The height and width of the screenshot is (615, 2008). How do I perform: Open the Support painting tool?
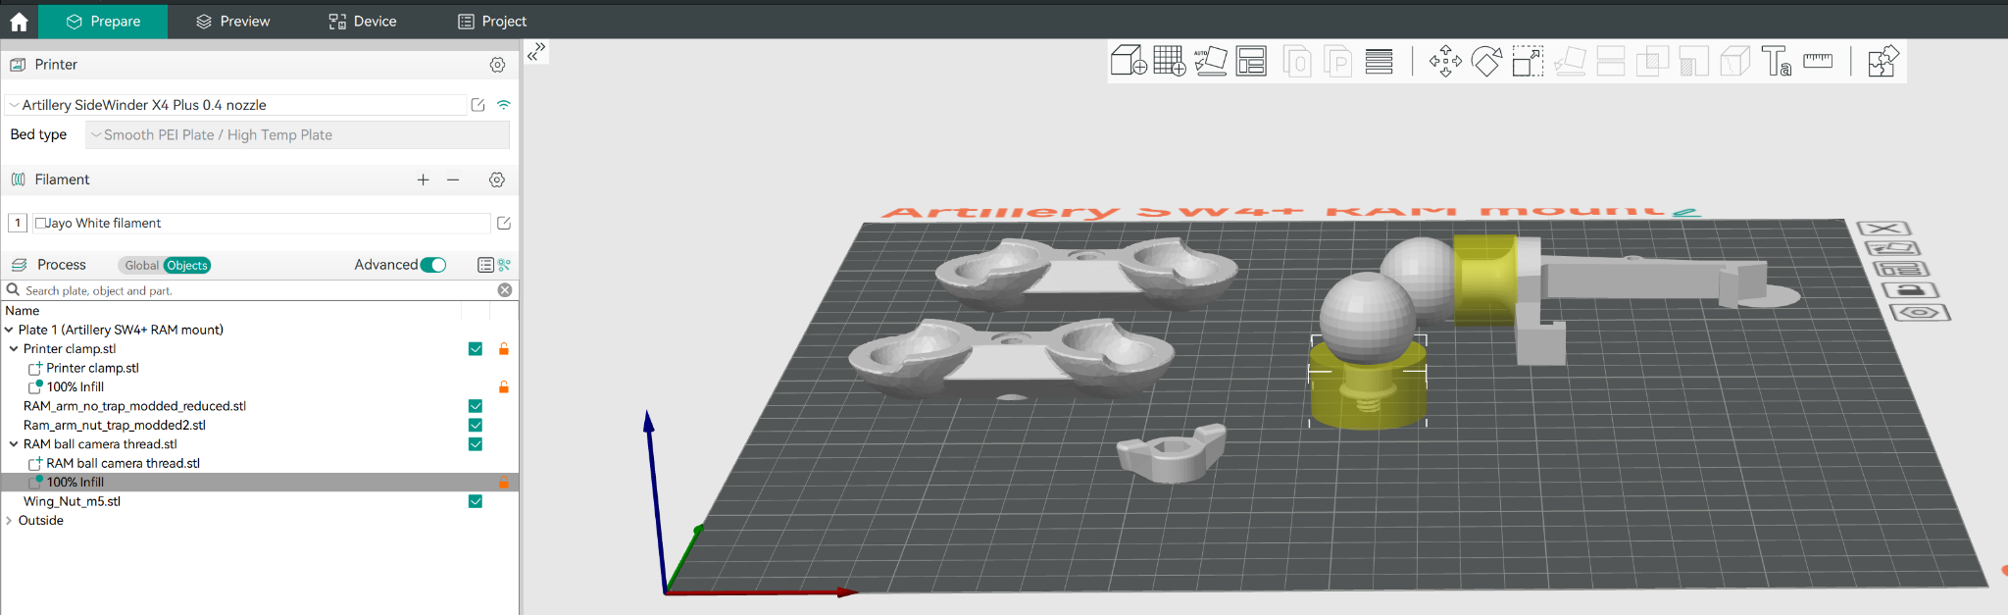(x=1693, y=61)
